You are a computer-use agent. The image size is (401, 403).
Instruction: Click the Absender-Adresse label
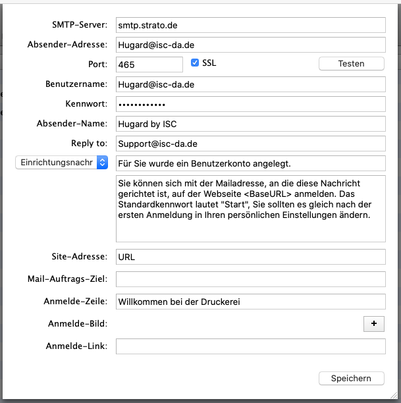pos(67,45)
